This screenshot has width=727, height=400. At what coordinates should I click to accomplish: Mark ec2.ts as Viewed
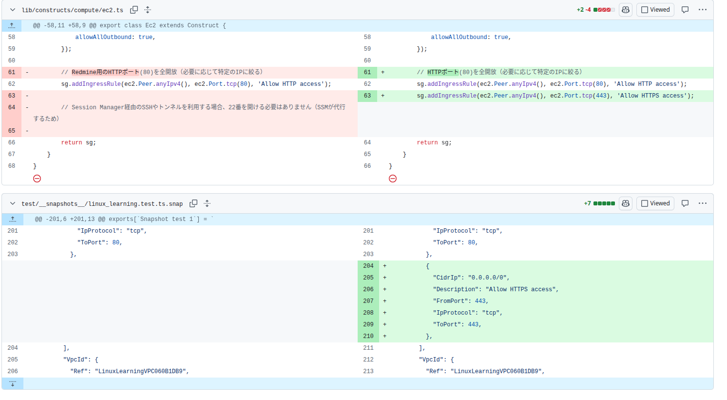[655, 10]
